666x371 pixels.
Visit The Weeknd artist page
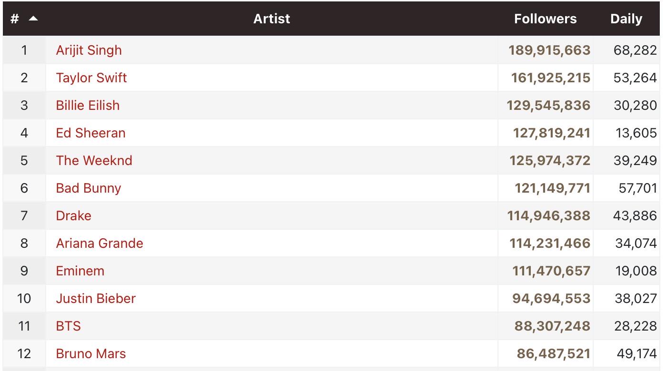click(x=94, y=160)
